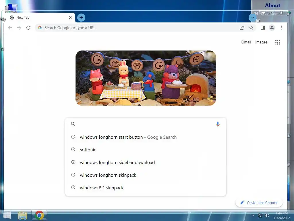Show hidden tray icons arrow
This screenshot has height=221, width=294.
(253, 216)
